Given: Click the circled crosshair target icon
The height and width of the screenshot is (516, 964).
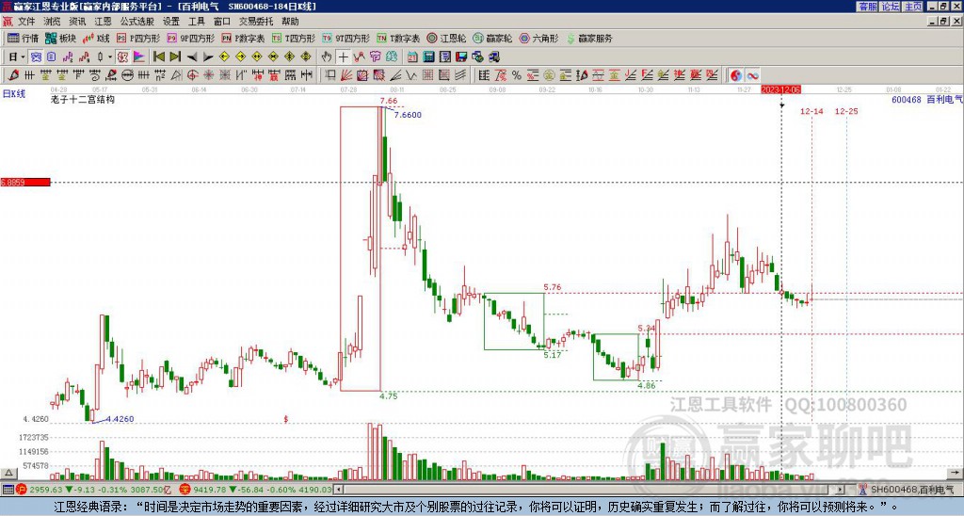Looking at the screenshot, I should (x=192, y=75).
